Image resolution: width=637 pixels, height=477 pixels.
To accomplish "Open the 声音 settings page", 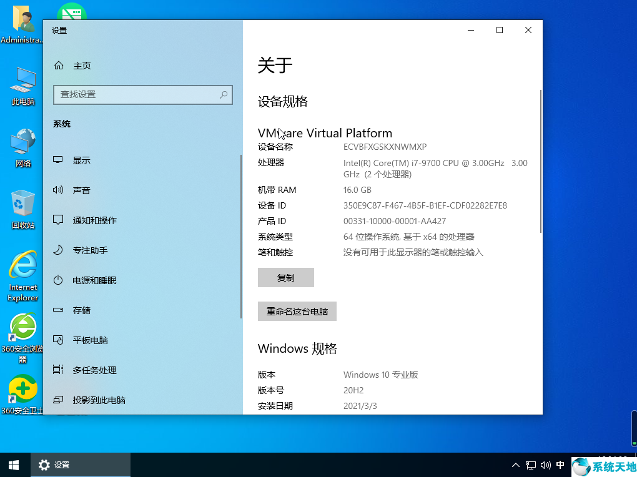I will [142, 190].
